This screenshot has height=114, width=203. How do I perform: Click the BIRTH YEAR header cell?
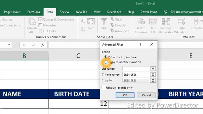click(185, 94)
